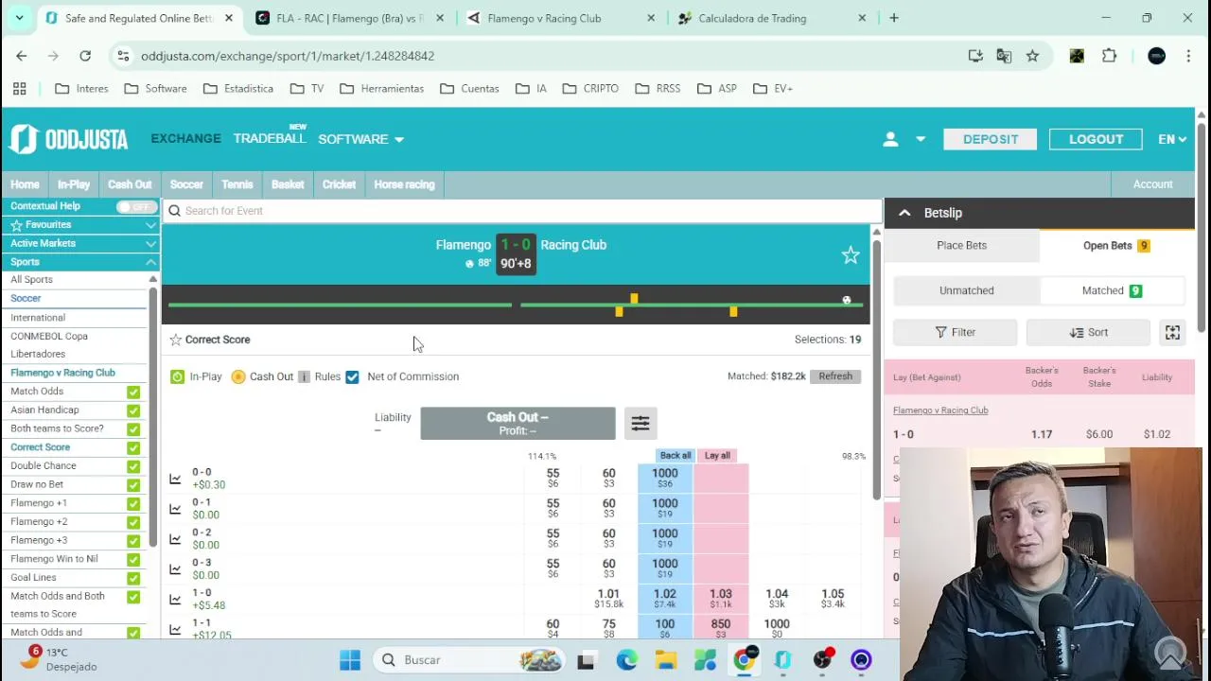This screenshot has width=1211, height=681.
Task: Open chart icon for the 0 - 1 row
Action: pyautogui.click(x=175, y=509)
